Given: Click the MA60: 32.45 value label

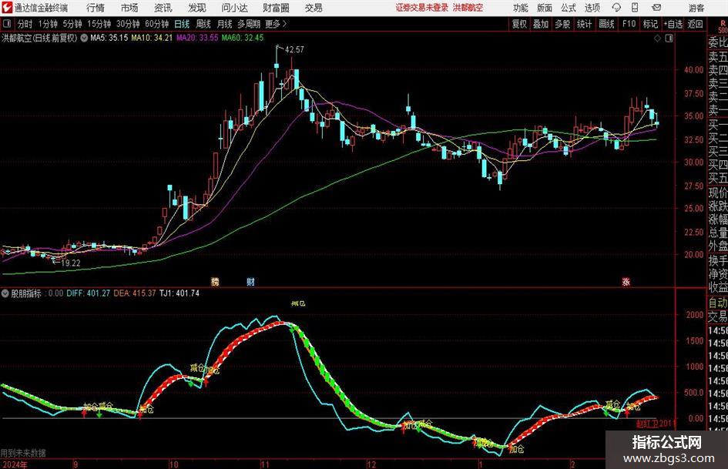Looking at the screenshot, I should pyautogui.click(x=243, y=38).
